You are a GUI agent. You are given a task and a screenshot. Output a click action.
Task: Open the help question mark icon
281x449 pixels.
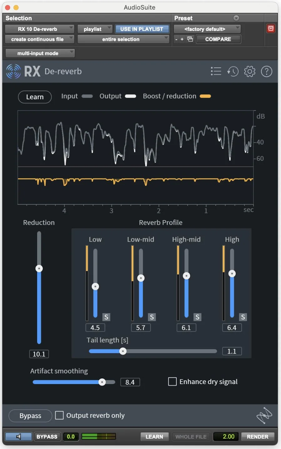(x=267, y=72)
